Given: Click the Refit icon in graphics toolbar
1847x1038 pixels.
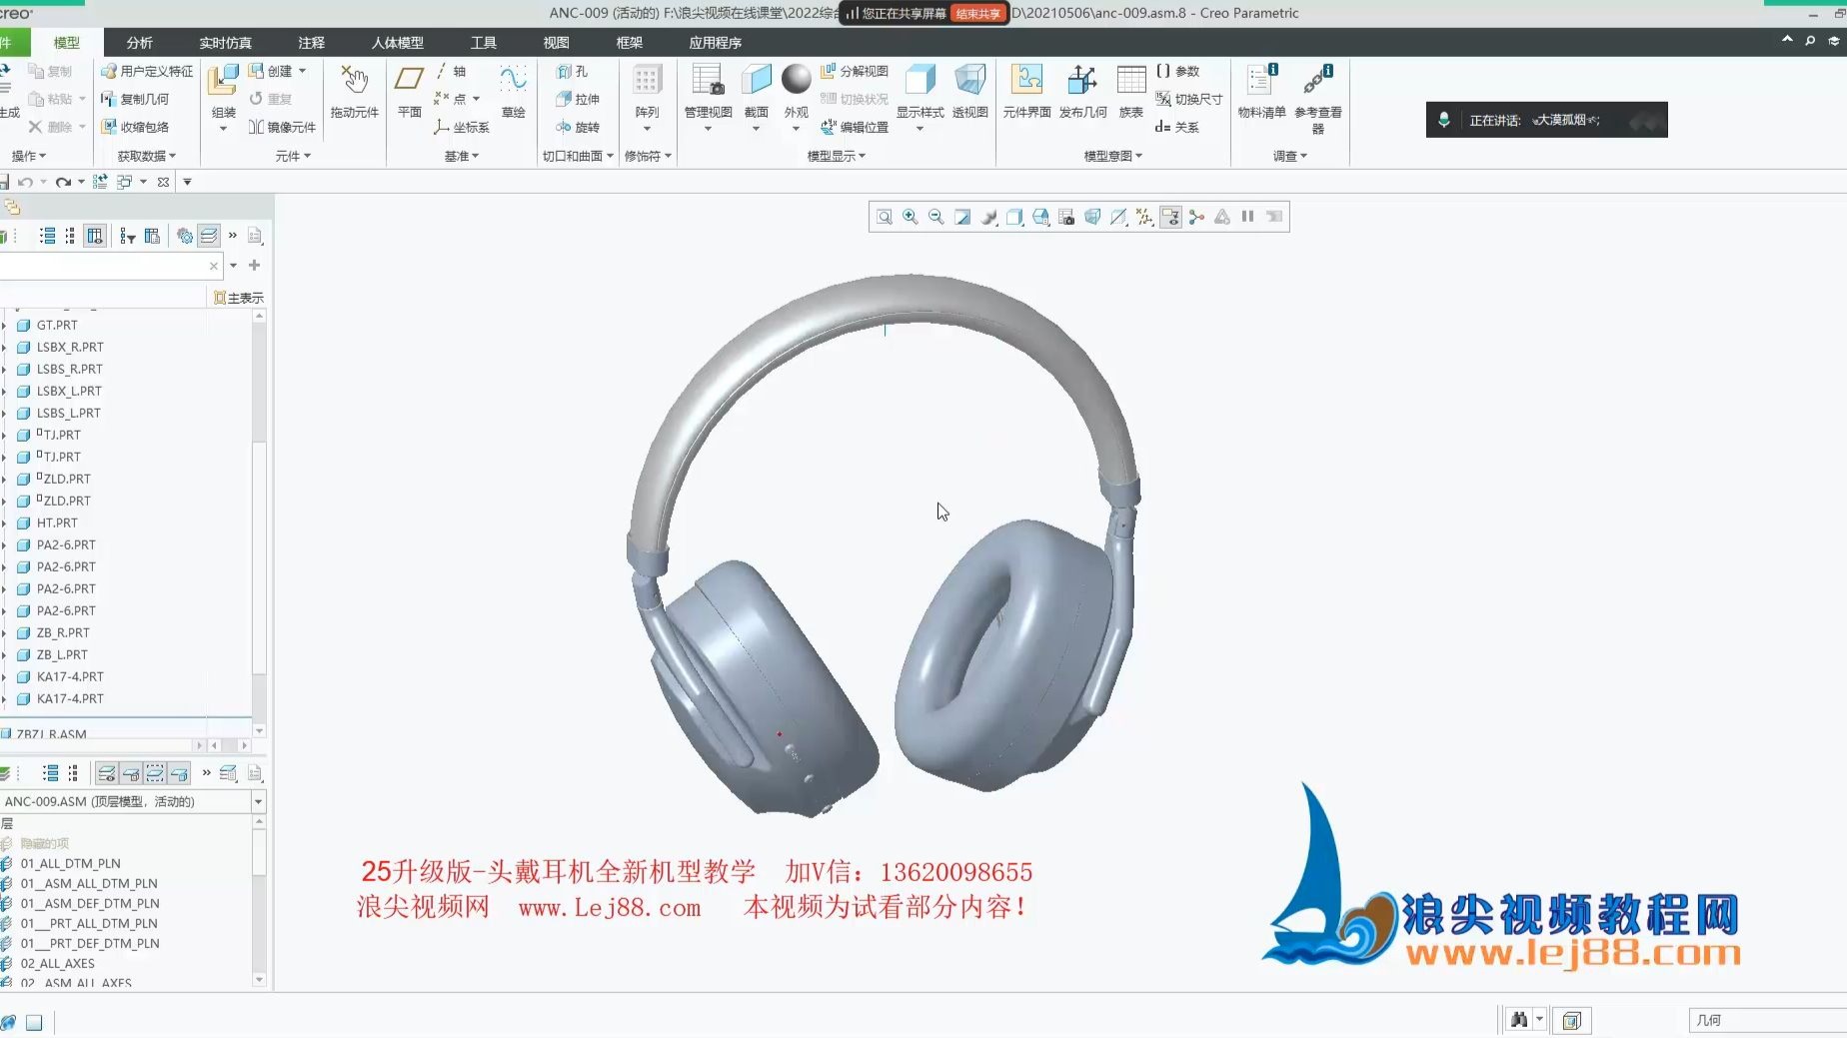Looking at the screenshot, I should (885, 217).
